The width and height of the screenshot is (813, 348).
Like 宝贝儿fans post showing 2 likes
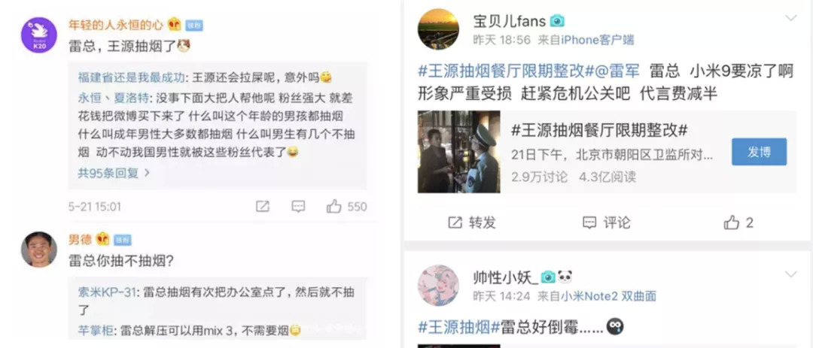[x=732, y=222]
